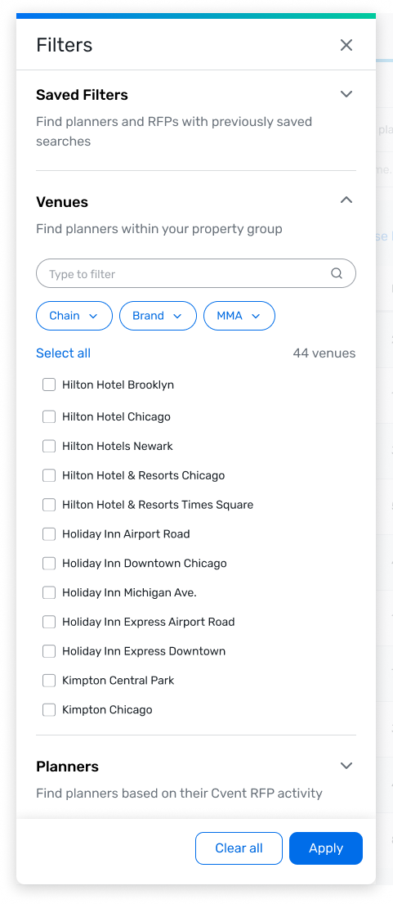The image size is (393, 904).
Task: Tick Holiday Inn Express Downtown checkbox
Action: (49, 651)
